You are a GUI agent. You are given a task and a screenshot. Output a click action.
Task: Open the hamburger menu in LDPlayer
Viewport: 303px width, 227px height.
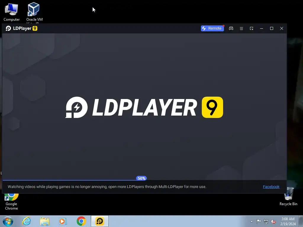(x=241, y=28)
